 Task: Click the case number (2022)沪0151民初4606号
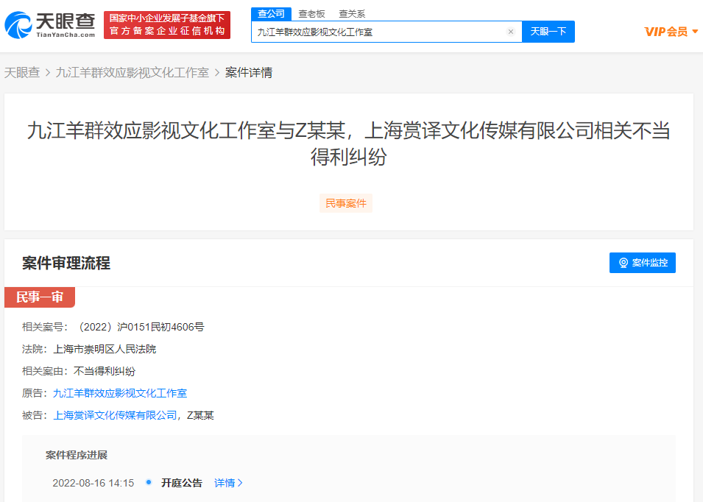pos(141,328)
